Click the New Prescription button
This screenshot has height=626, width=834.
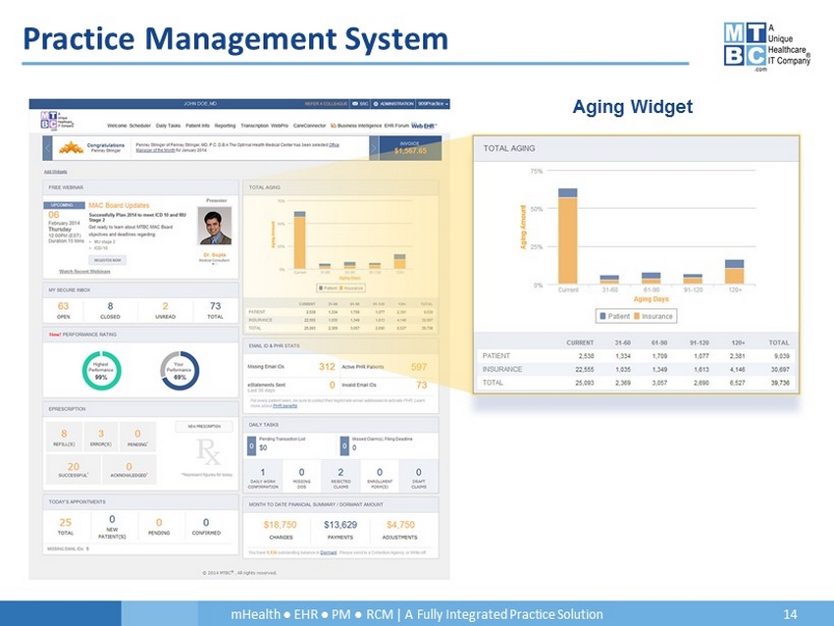[204, 427]
